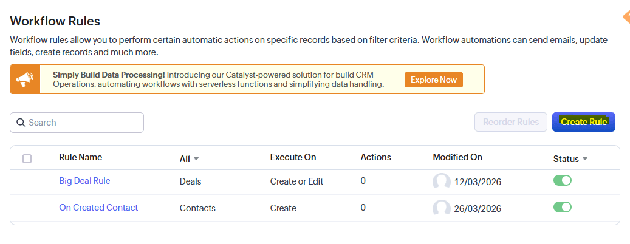Image resolution: width=630 pixels, height=244 pixels.
Task: Click the Rule Name column header
Action: (x=80, y=157)
